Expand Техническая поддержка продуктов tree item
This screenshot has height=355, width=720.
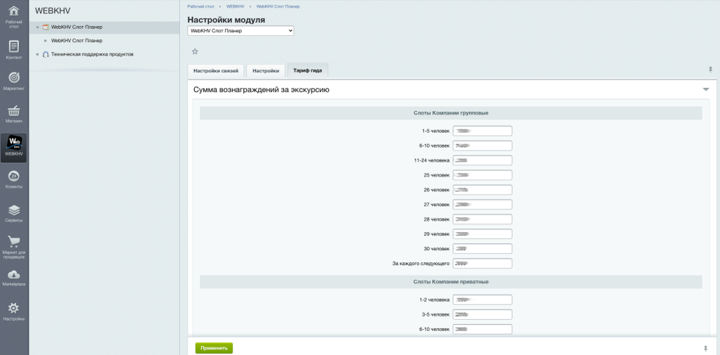point(37,54)
